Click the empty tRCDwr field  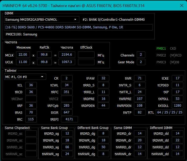click(x=31, y=99)
